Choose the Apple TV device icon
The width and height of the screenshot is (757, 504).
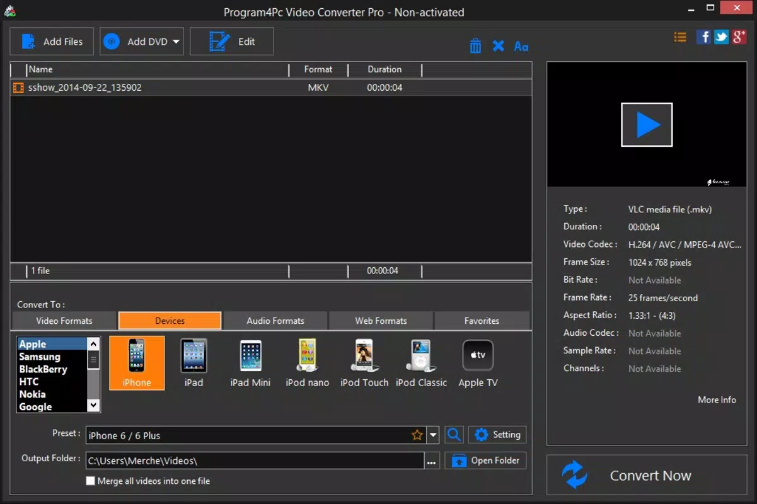point(478,363)
